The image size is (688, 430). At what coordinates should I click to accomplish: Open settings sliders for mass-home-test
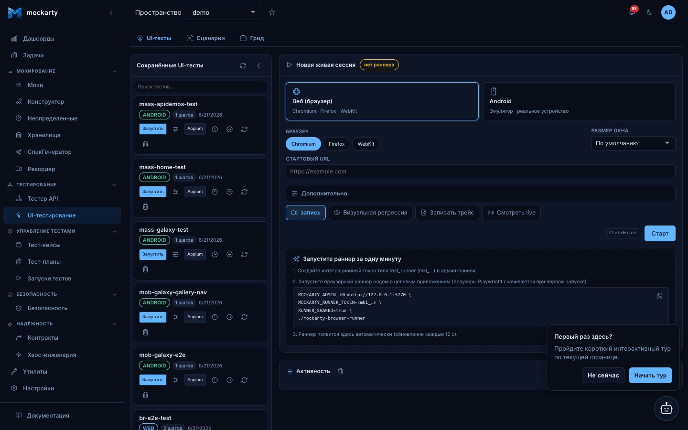click(x=175, y=192)
